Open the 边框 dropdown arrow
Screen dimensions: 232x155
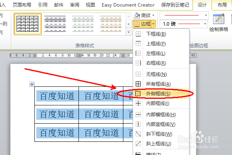(154, 24)
